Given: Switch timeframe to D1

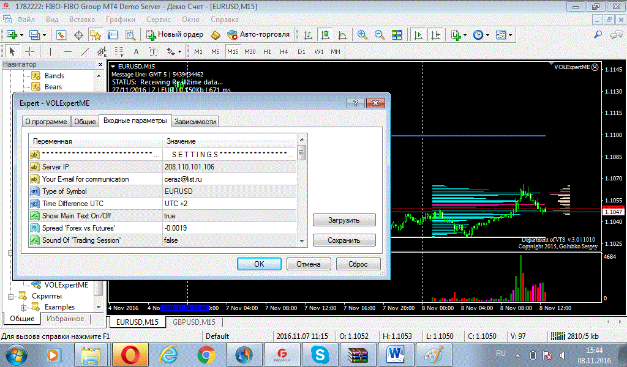Looking at the screenshot, I should click(x=301, y=51).
